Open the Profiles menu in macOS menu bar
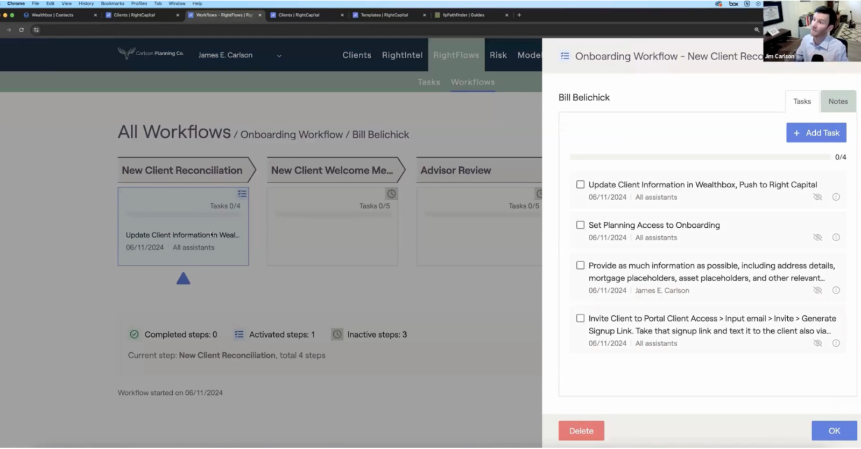 [x=139, y=4]
